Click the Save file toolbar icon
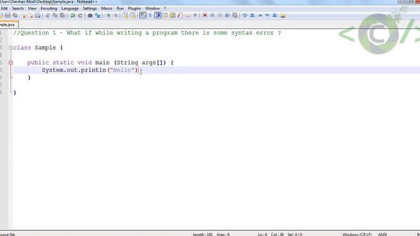Viewport: 420px width, 236px height. pos(8,16)
